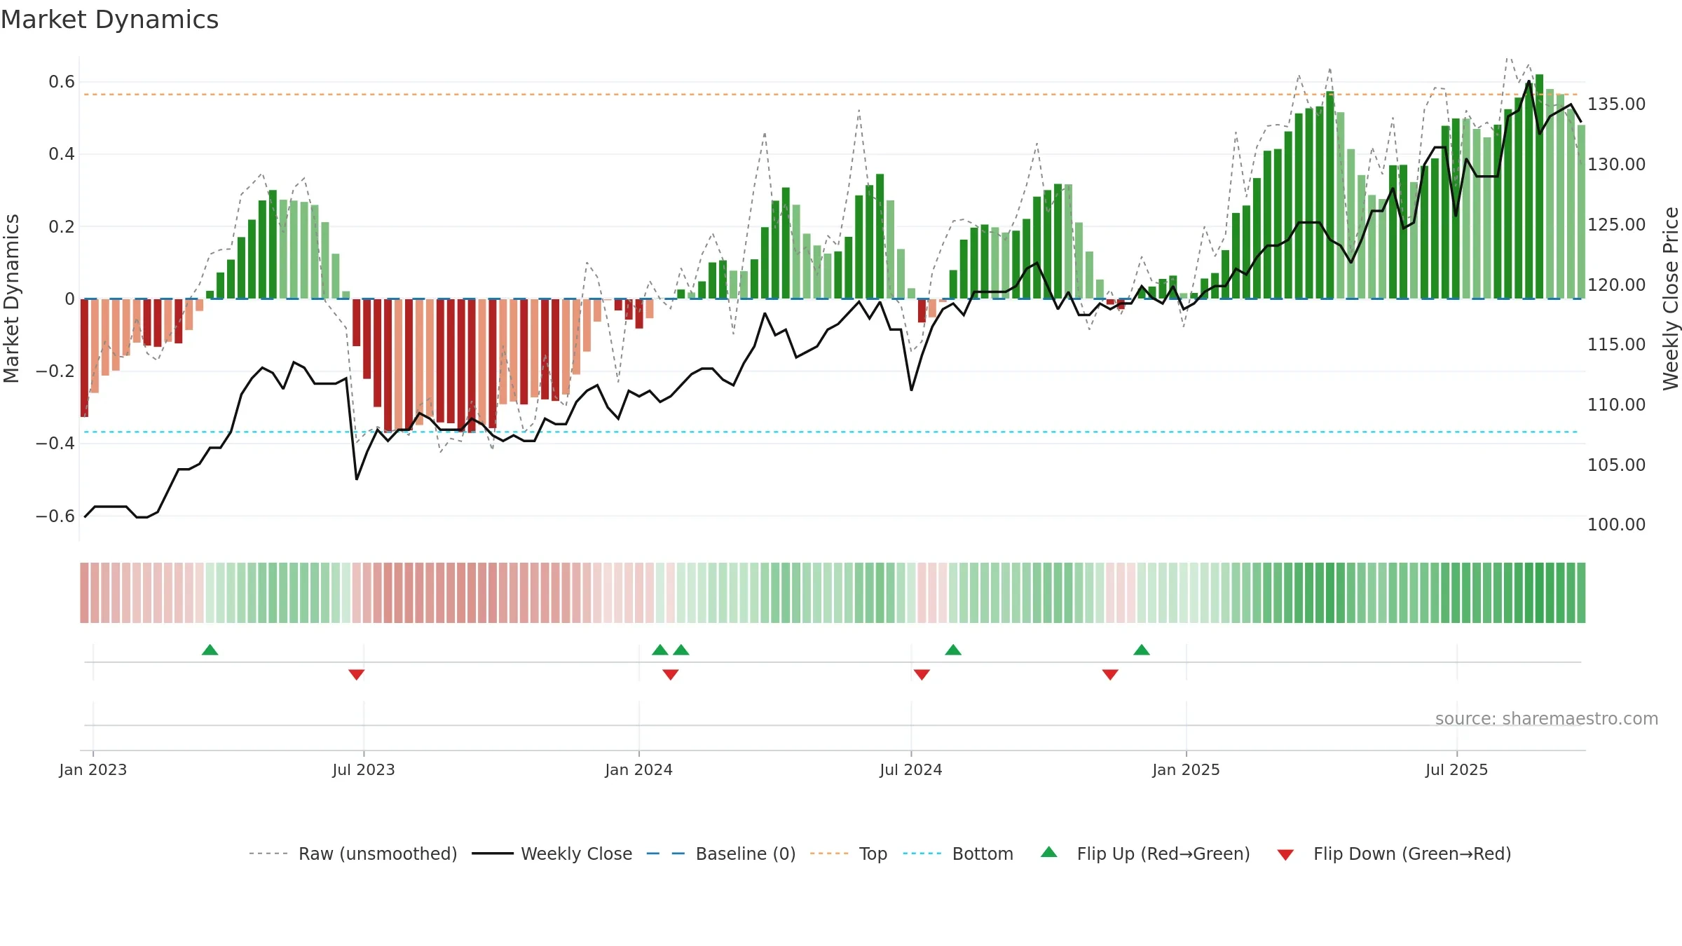Click the source: sharemaestro.com label

click(1547, 718)
